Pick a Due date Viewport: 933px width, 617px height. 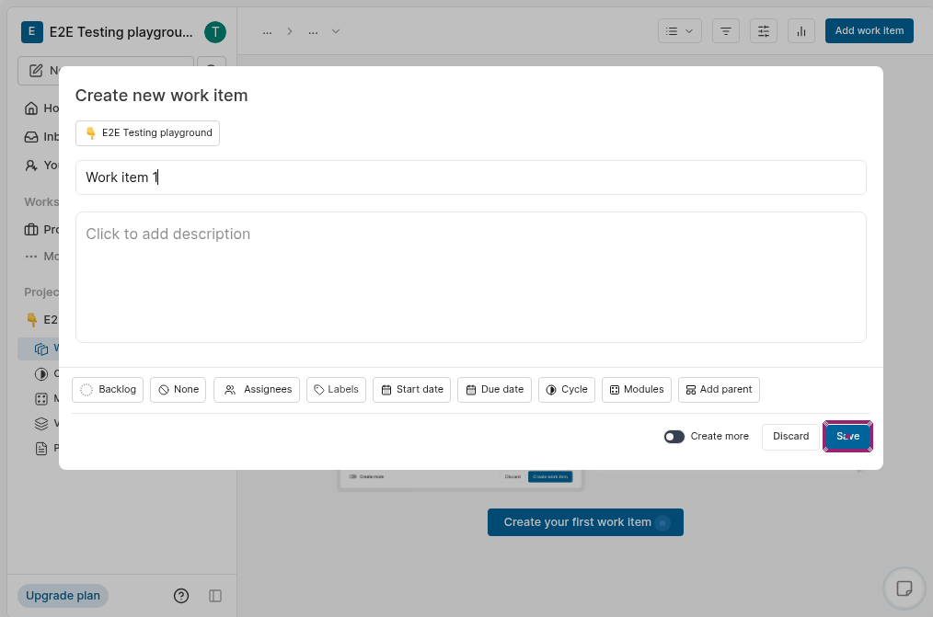pyautogui.click(x=493, y=390)
